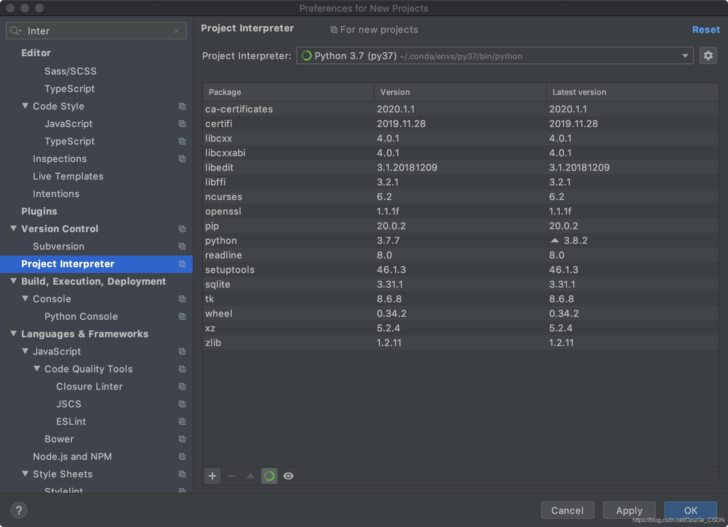This screenshot has width=728, height=527.
Task: Select the ncurses package row
Action: click(461, 197)
